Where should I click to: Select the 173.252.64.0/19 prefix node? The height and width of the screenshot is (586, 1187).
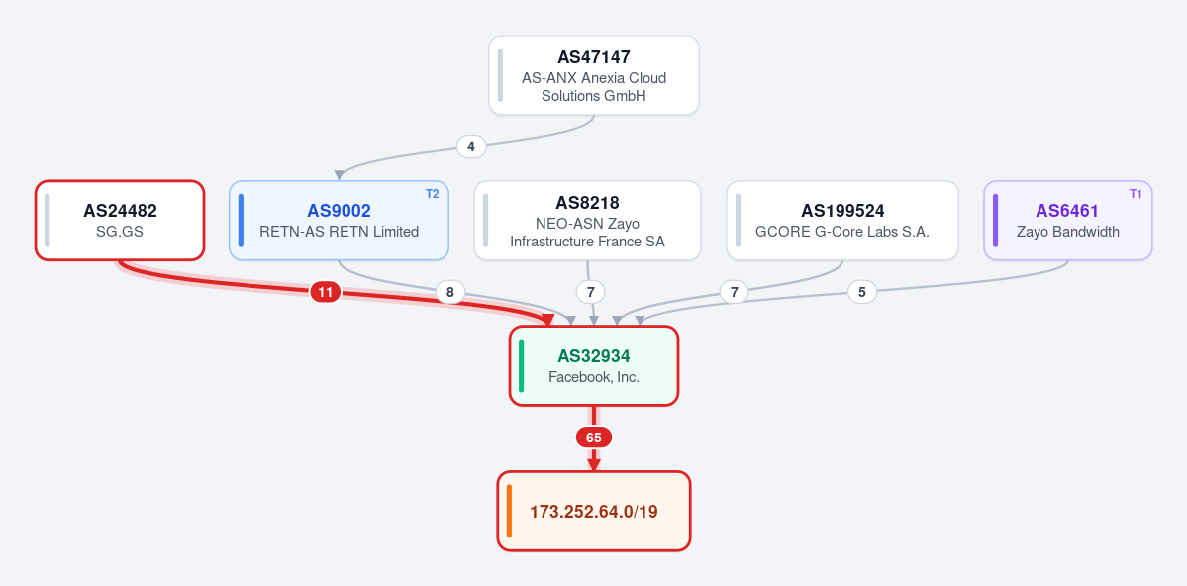tap(594, 511)
